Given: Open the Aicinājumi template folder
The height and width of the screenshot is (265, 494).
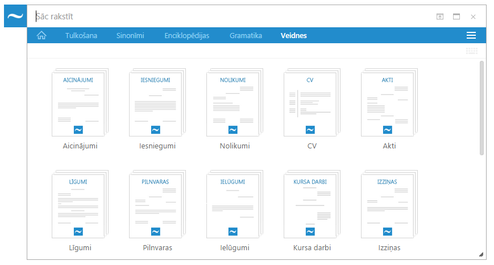Looking at the screenshot, I should pos(80,103).
